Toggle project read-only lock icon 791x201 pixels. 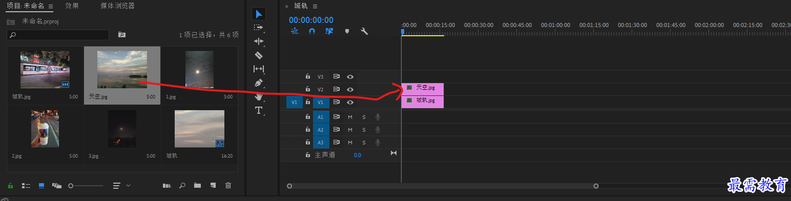click(x=10, y=186)
